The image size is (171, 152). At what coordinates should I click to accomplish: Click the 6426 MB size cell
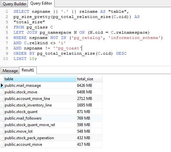pyautogui.click(x=89, y=85)
